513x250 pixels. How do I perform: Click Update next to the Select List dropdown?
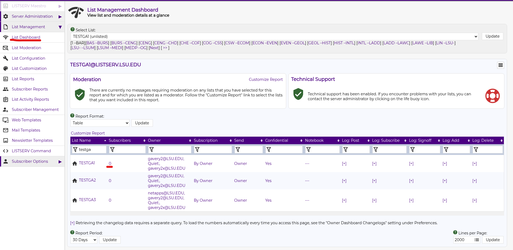coord(492,36)
